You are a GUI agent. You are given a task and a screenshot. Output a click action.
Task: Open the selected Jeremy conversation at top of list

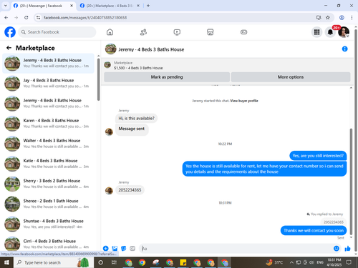tap(48, 63)
